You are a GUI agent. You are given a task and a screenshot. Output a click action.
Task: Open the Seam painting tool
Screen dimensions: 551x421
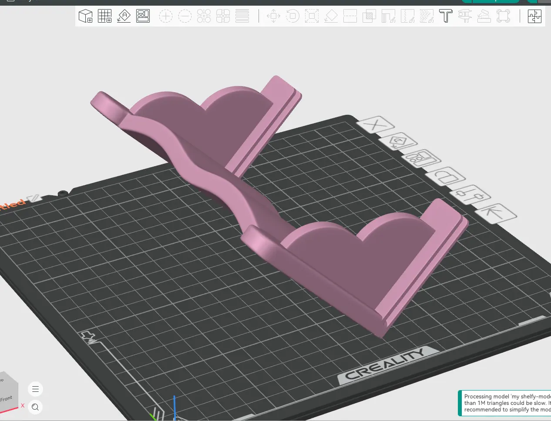(x=407, y=17)
